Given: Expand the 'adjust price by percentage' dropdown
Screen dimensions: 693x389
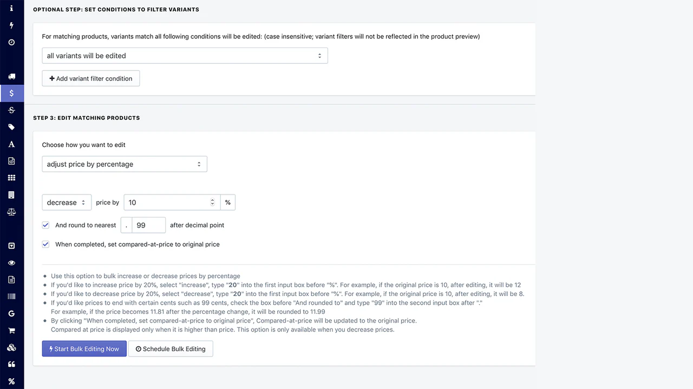Looking at the screenshot, I should (125, 164).
